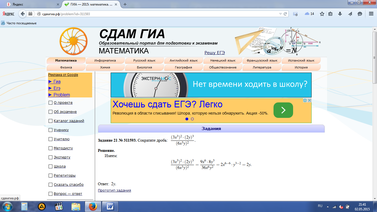
Task: Click the Вопрос — ответ link
Action: pyautogui.click(x=68, y=194)
